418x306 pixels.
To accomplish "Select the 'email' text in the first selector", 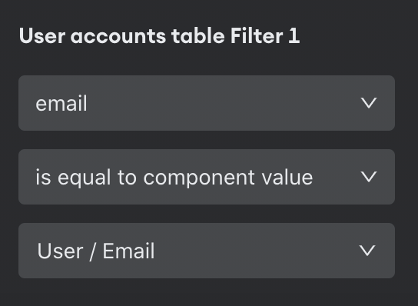I will click(61, 104).
